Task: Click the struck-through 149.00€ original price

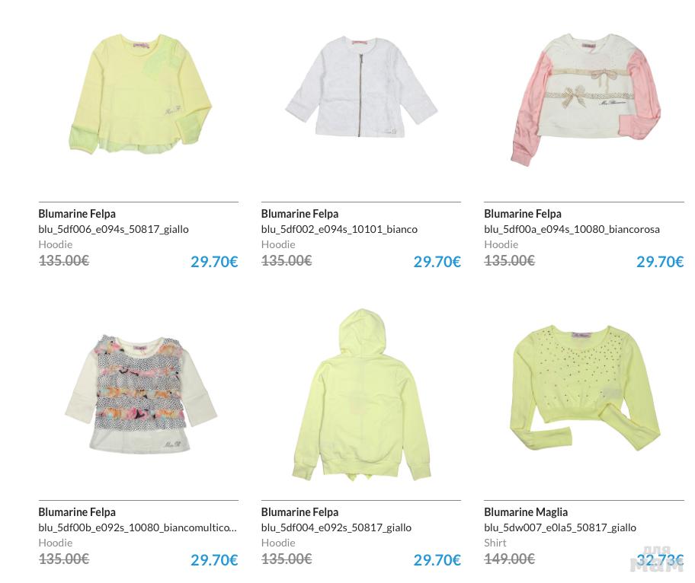Action: click(509, 559)
